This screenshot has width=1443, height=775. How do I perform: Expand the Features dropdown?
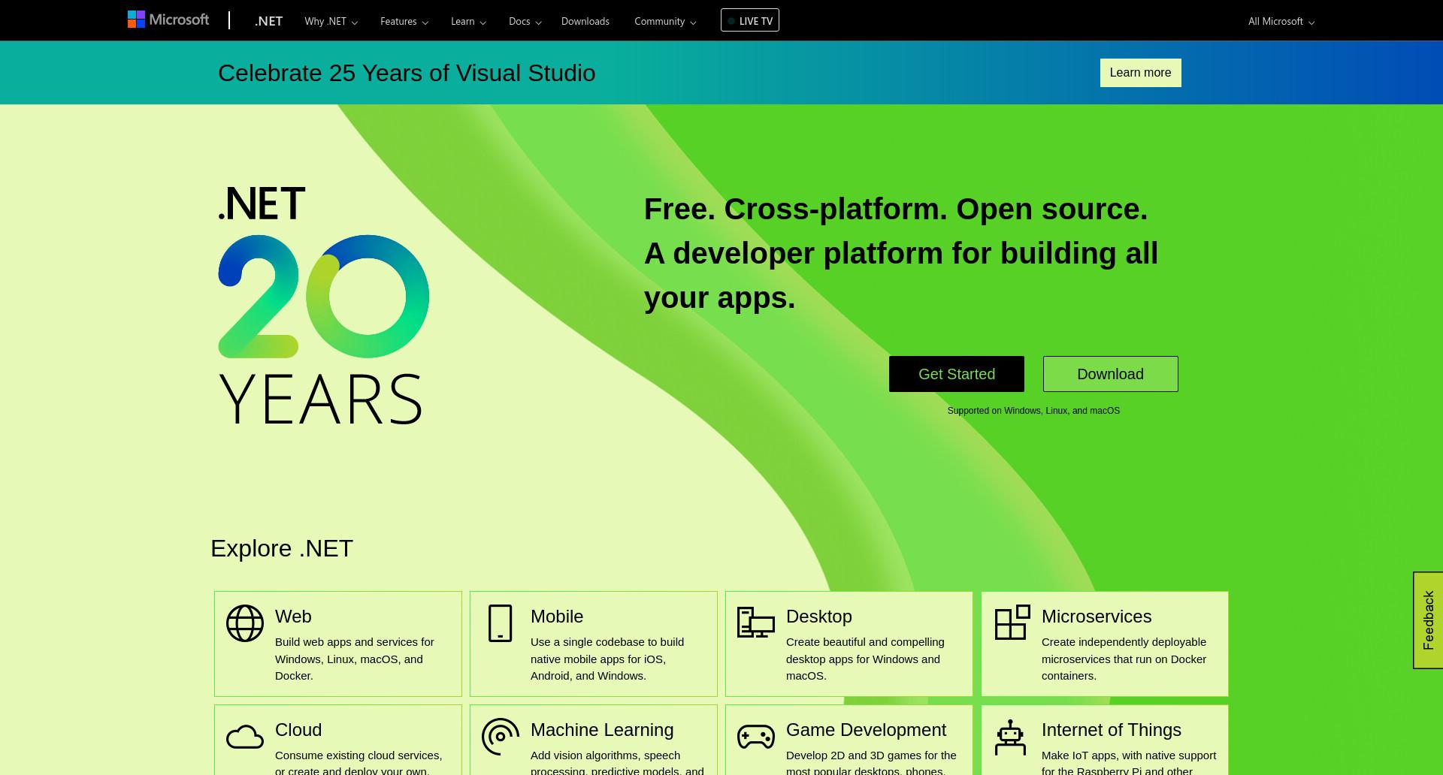coord(404,21)
